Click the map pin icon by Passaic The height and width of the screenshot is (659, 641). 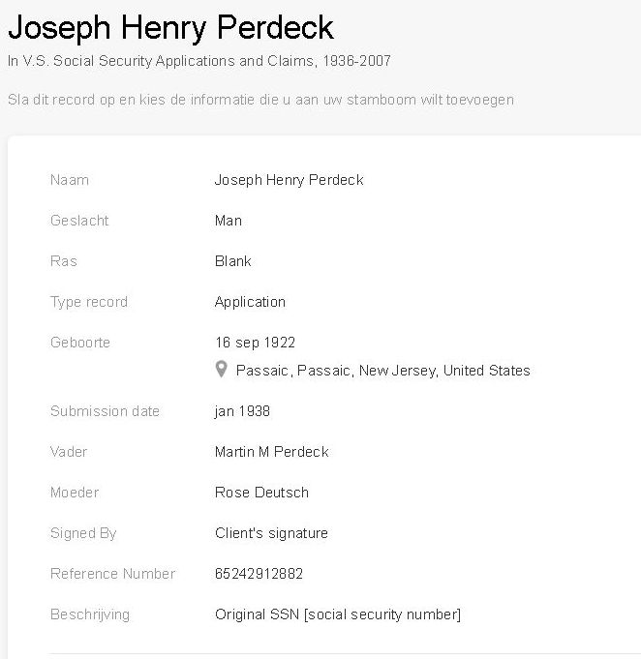coord(221,370)
